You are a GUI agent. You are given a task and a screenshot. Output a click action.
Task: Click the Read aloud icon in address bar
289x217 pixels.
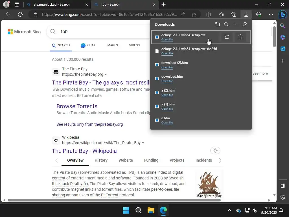(183, 14)
